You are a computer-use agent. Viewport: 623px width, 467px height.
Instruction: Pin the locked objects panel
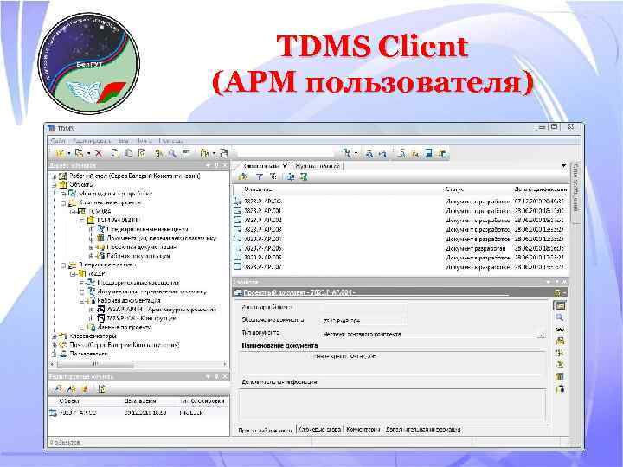[x=216, y=376]
